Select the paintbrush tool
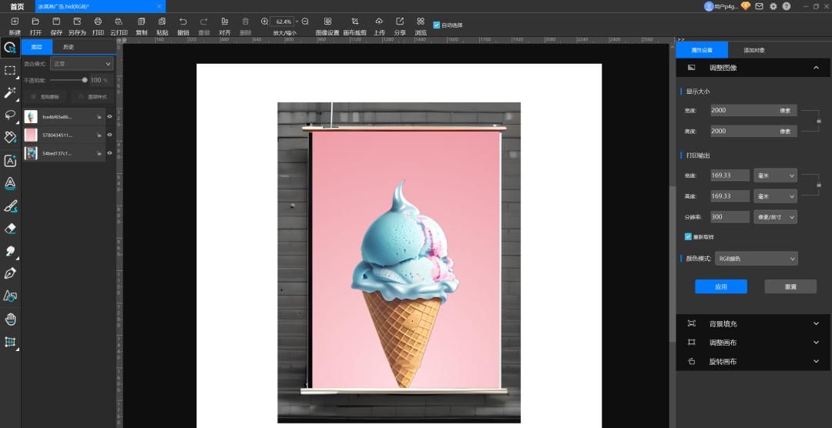This screenshot has height=428, width=832. tap(10, 206)
